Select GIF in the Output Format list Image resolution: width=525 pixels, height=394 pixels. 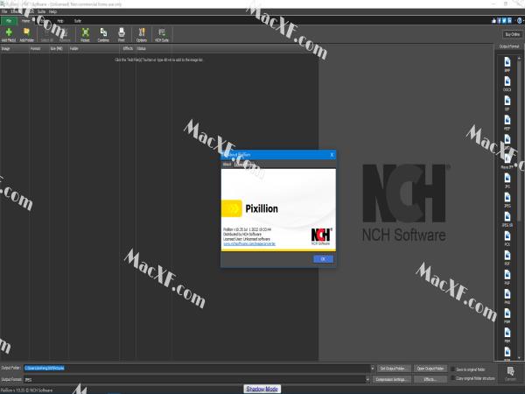click(507, 103)
